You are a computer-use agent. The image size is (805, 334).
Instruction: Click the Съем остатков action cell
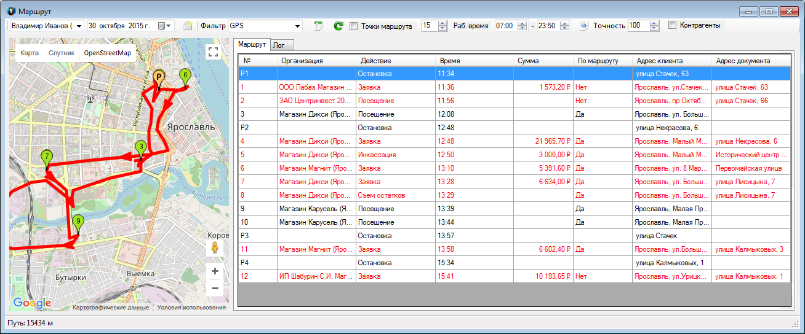pyautogui.click(x=396, y=195)
